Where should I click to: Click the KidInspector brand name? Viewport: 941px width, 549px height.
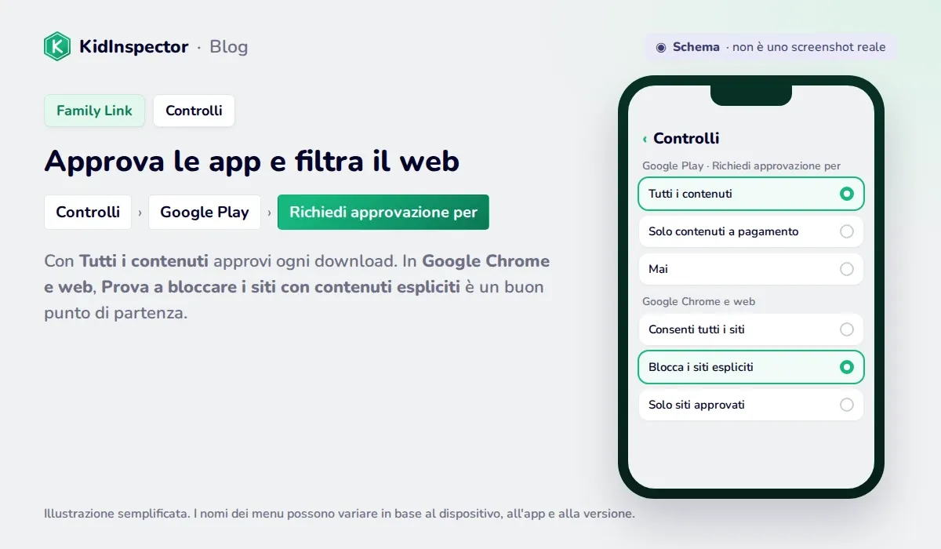point(134,46)
